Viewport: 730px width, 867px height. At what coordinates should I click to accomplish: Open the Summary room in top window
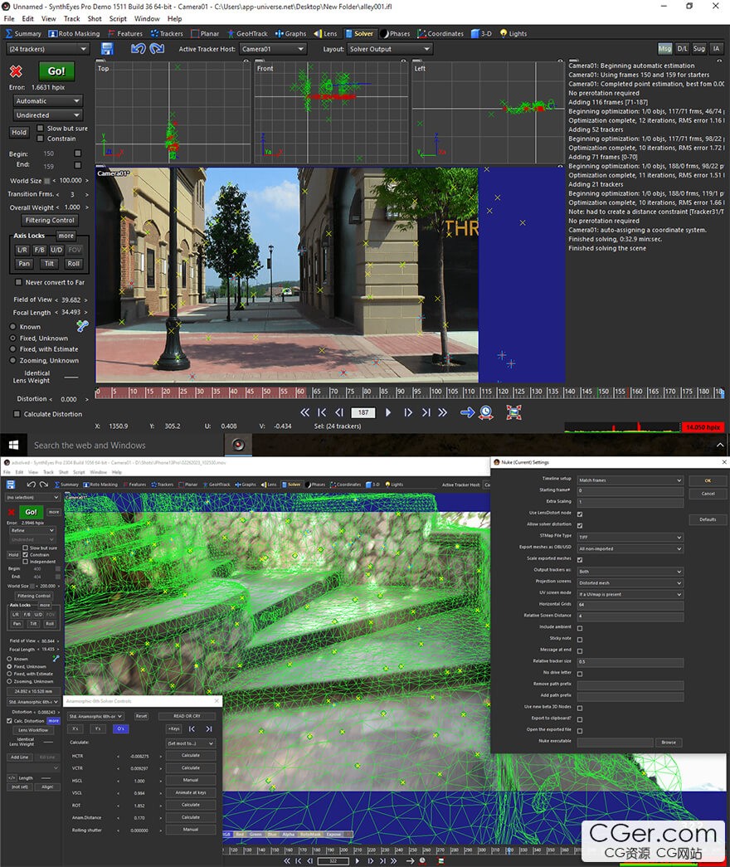(24, 34)
